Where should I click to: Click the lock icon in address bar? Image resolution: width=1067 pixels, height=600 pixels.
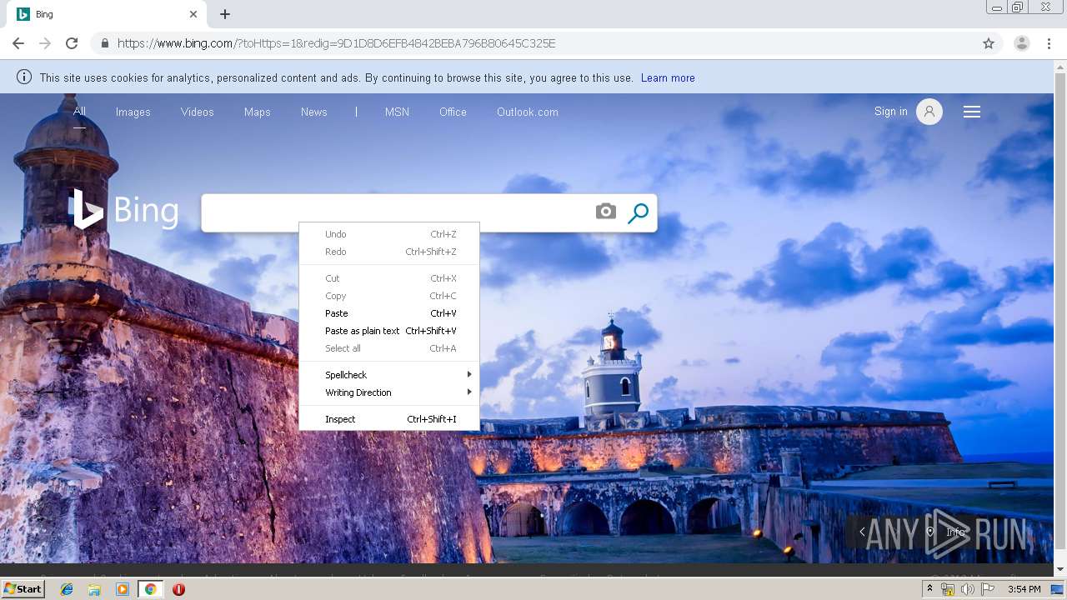click(105, 43)
